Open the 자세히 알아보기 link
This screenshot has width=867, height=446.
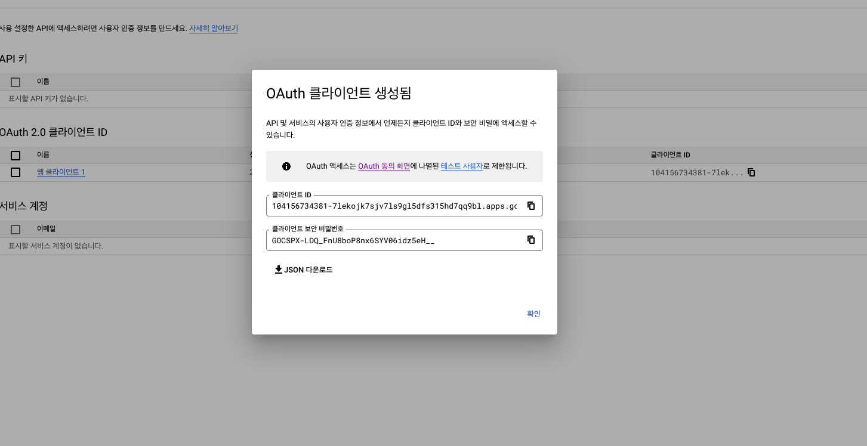pyautogui.click(x=214, y=28)
